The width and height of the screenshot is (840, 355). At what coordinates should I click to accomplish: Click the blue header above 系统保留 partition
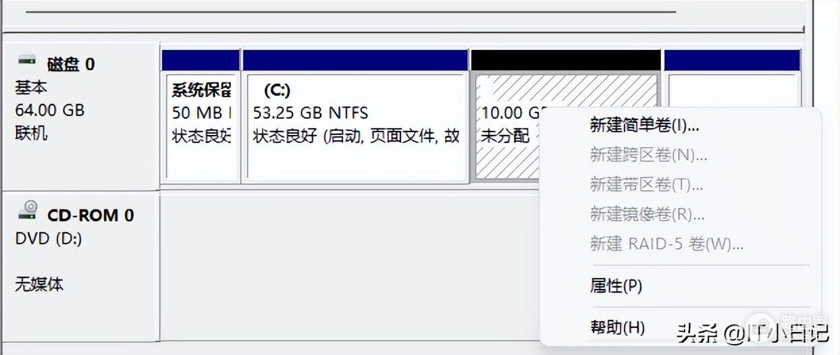tap(201, 60)
